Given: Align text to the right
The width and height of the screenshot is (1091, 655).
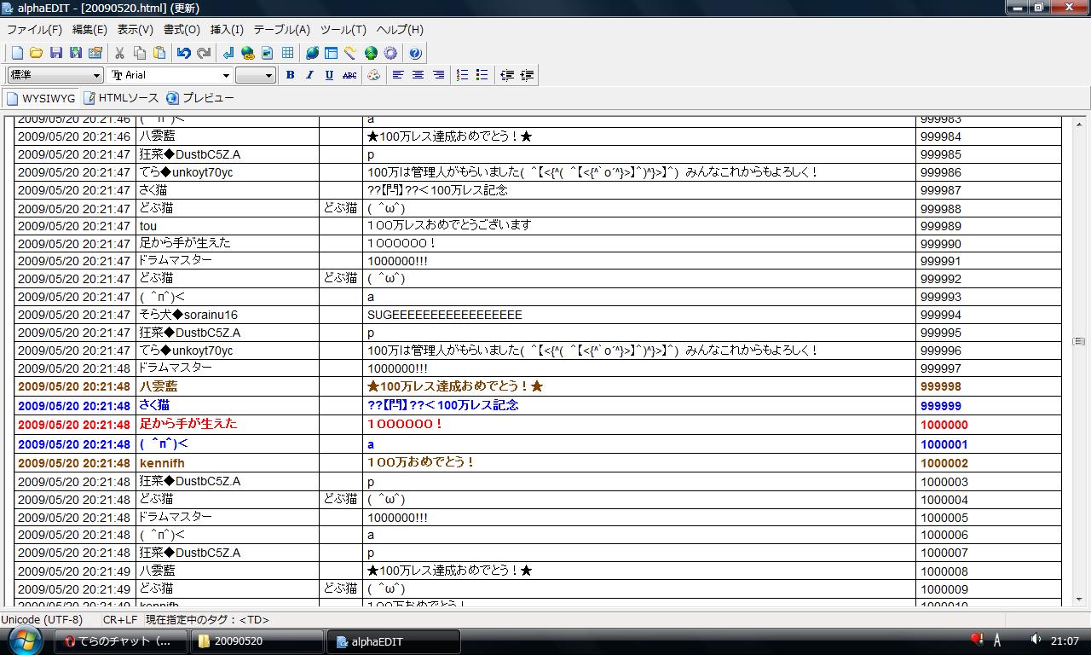Looking at the screenshot, I should tap(438, 75).
